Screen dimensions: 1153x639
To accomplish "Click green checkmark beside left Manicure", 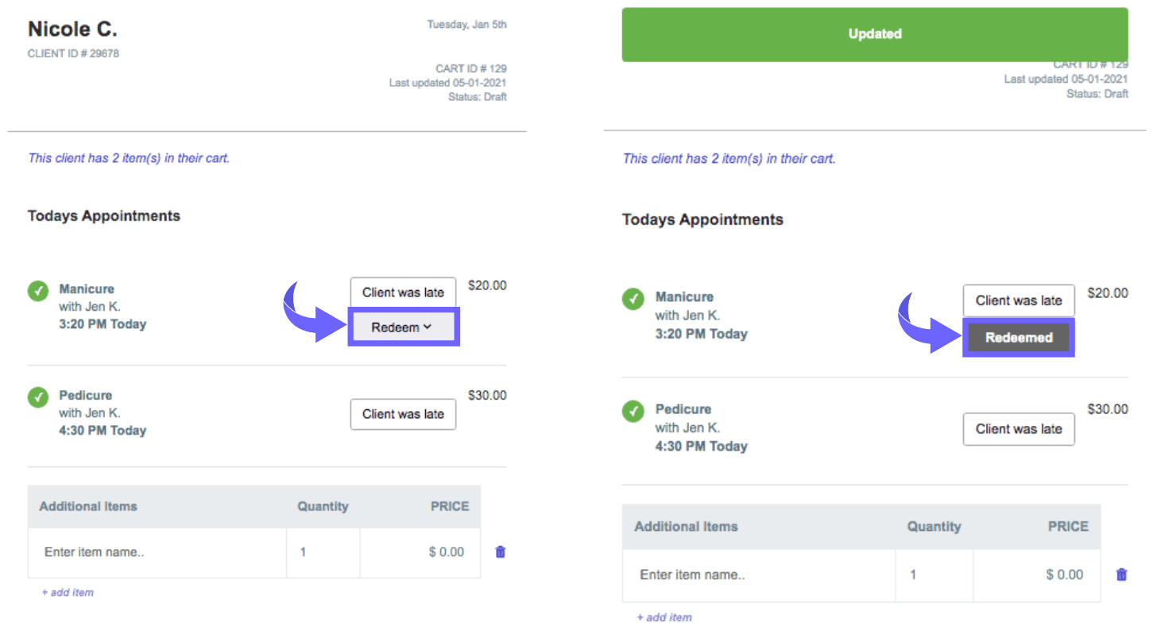I will pyautogui.click(x=38, y=291).
